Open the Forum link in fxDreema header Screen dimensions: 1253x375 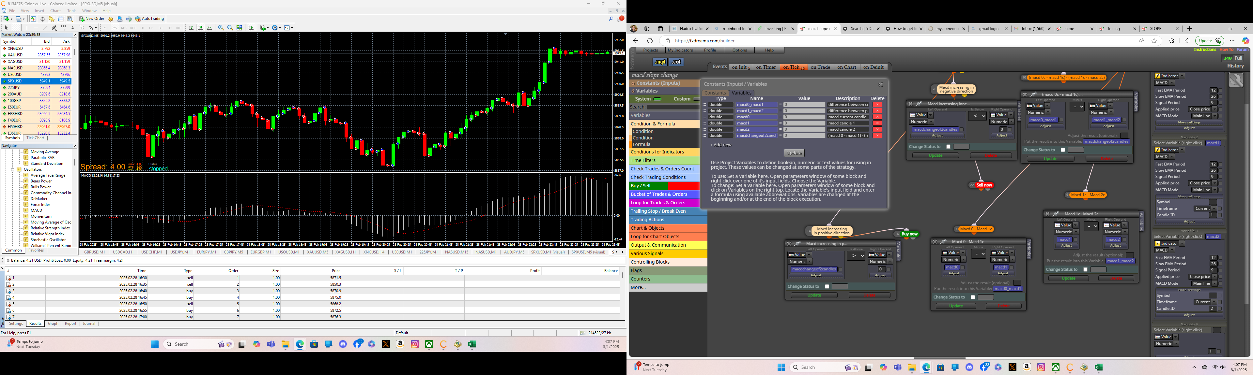pos(1243,50)
